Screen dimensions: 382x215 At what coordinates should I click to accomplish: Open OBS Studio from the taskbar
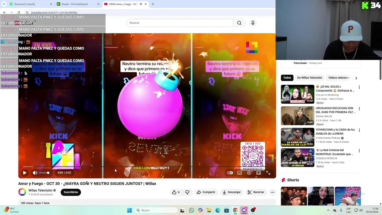tap(253, 210)
